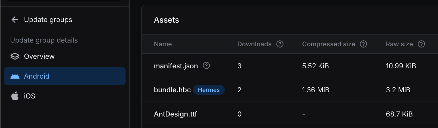Click the help icon next to manifest.json
The width and height of the screenshot is (438, 128).
coord(206,66)
